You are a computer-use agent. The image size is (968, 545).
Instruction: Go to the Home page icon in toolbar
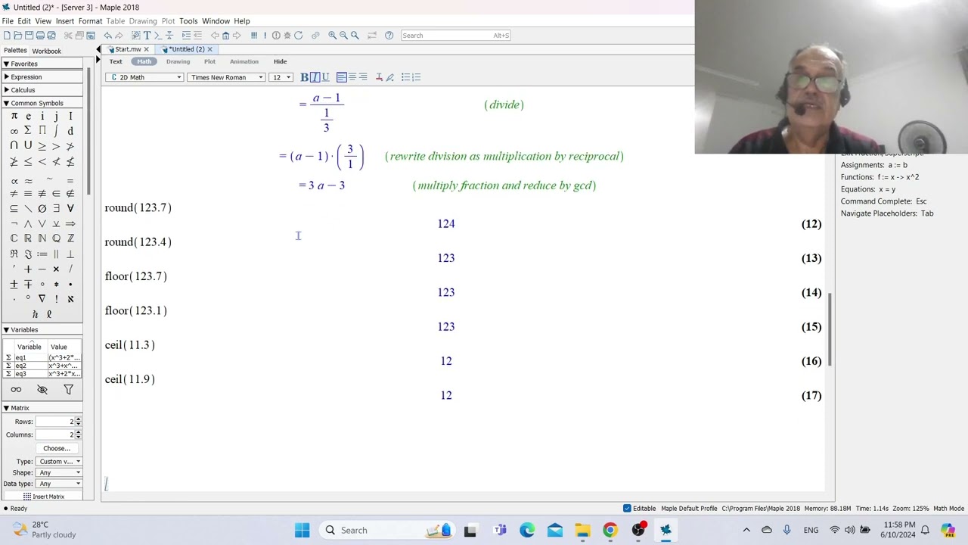(x=225, y=35)
